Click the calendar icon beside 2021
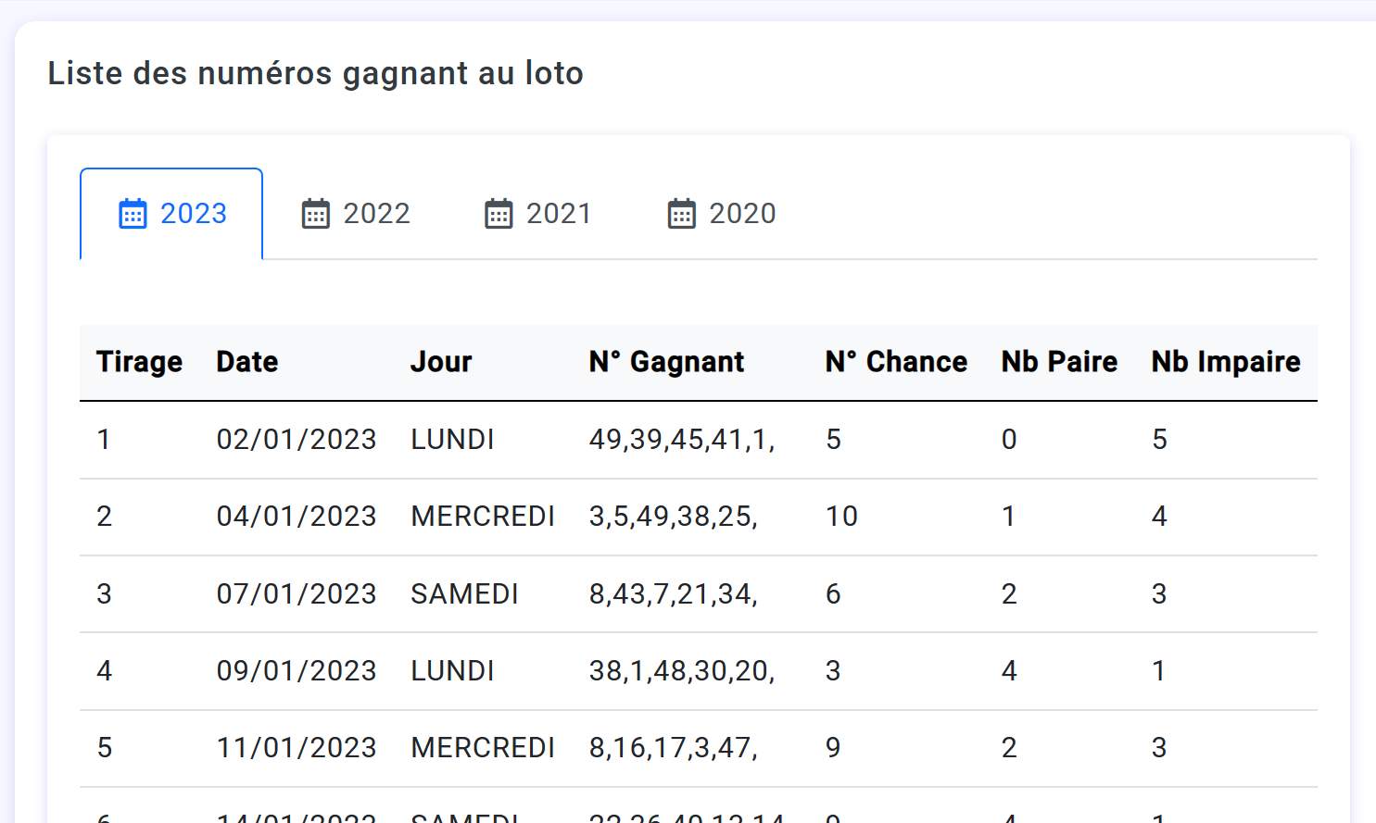The image size is (1376, 823). click(x=499, y=214)
